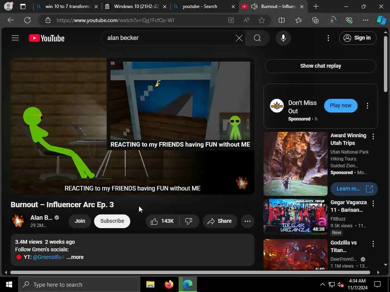
Task: Open options for the Don't Miss Out ad
Action: click(x=368, y=106)
